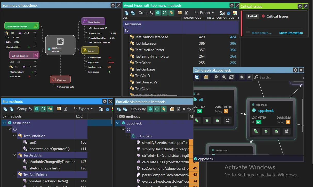This screenshot has width=313, height=187.
Task: Open settings gear of Summary panel
Action: 113,5
